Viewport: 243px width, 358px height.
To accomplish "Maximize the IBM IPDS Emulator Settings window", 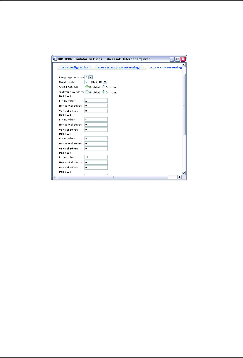I will click(177, 59).
